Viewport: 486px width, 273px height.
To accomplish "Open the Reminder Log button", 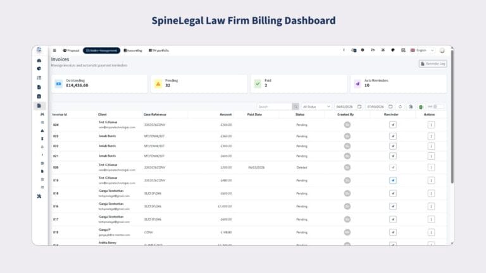I will pyautogui.click(x=433, y=64).
